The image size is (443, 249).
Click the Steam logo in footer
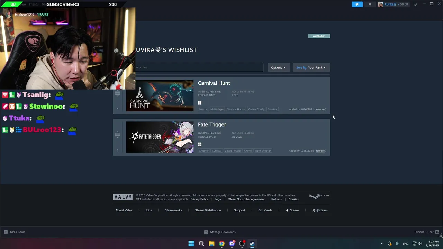[319, 196]
